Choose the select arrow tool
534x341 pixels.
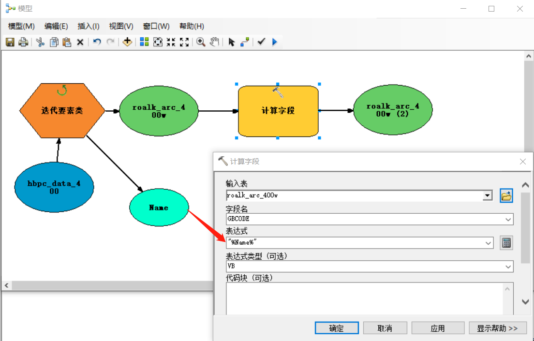(232, 42)
